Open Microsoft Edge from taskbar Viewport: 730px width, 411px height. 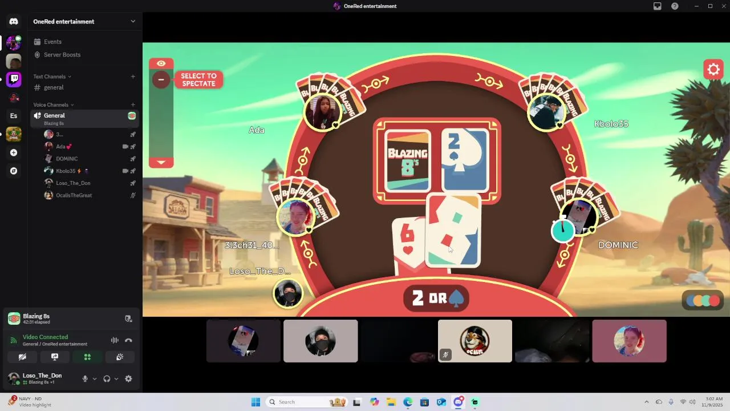pyautogui.click(x=408, y=402)
